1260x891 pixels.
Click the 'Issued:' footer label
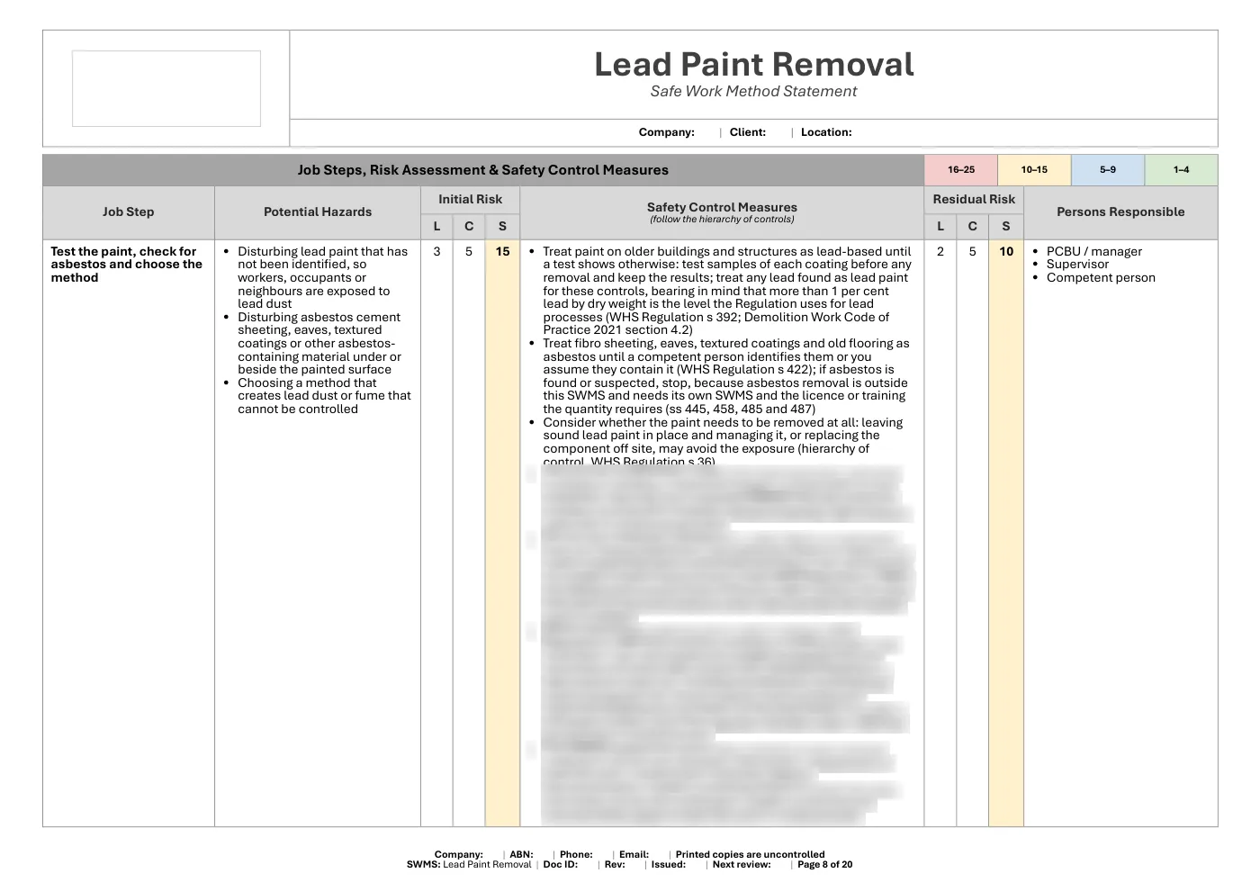point(669,865)
